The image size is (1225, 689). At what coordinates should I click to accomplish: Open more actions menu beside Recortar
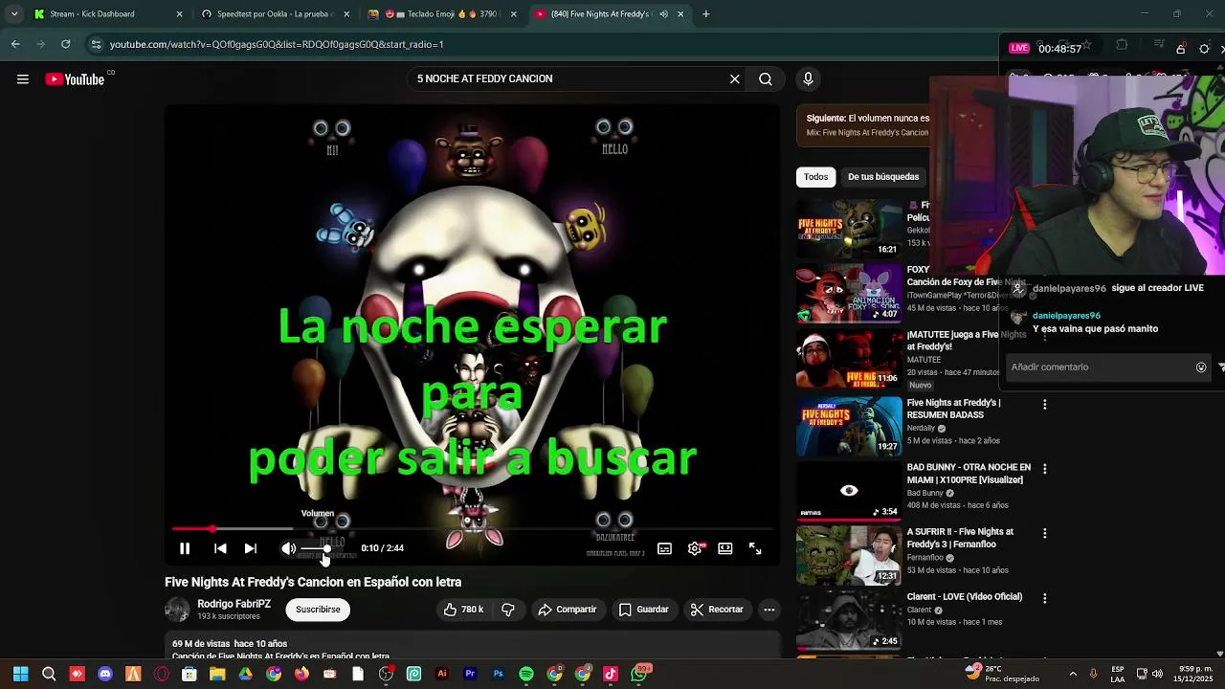(x=768, y=610)
